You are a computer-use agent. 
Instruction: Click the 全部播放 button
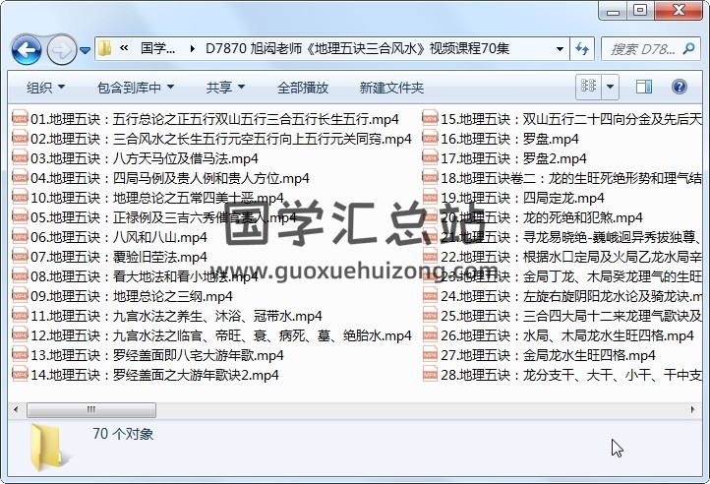[x=303, y=88]
